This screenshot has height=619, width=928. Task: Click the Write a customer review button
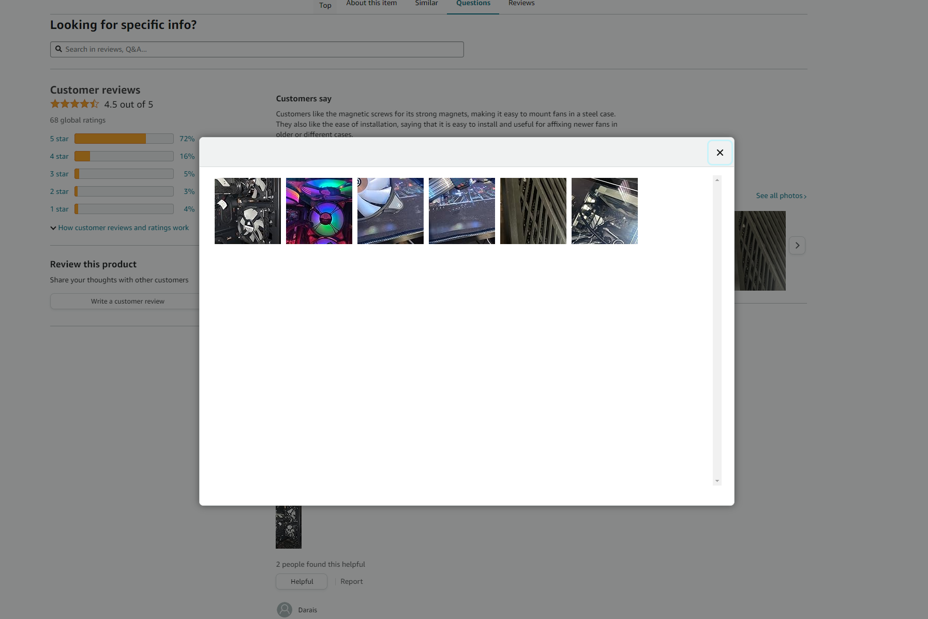(127, 301)
